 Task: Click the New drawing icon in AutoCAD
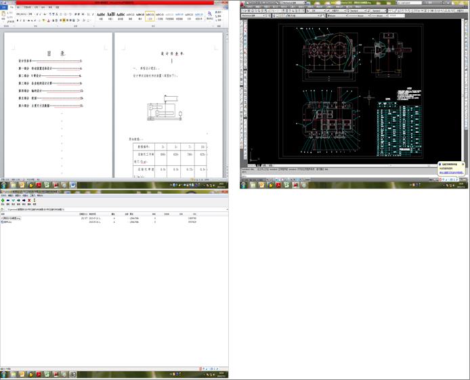point(243,11)
